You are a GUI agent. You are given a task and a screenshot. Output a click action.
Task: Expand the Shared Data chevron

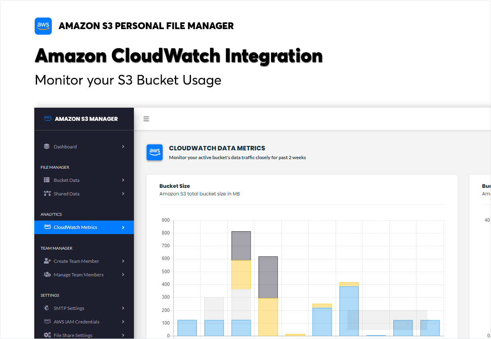(x=123, y=194)
